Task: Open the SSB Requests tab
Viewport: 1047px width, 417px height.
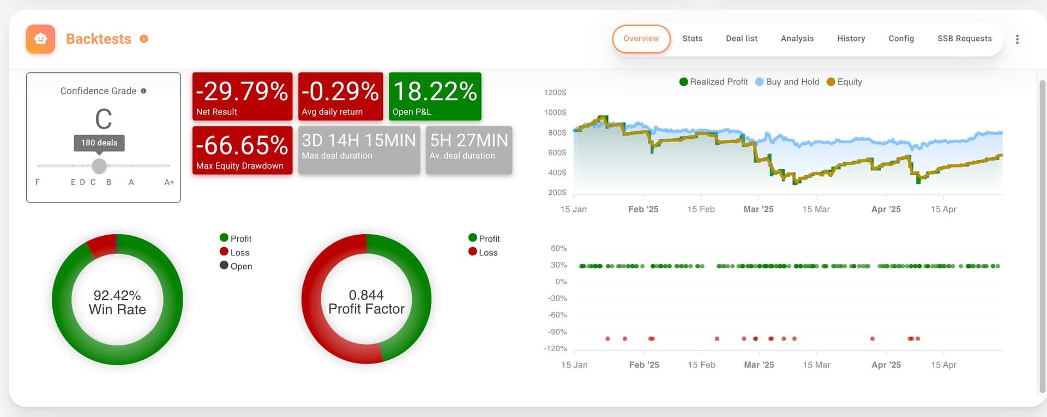Action: [x=964, y=39]
